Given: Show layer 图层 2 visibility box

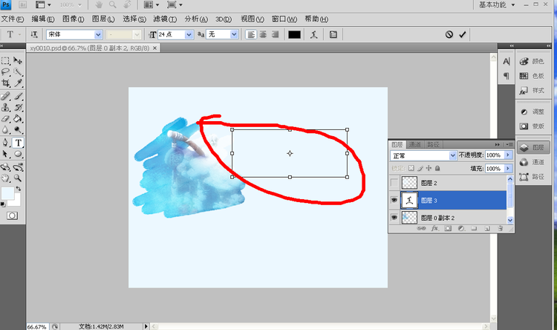Looking at the screenshot, I should (x=394, y=182).
